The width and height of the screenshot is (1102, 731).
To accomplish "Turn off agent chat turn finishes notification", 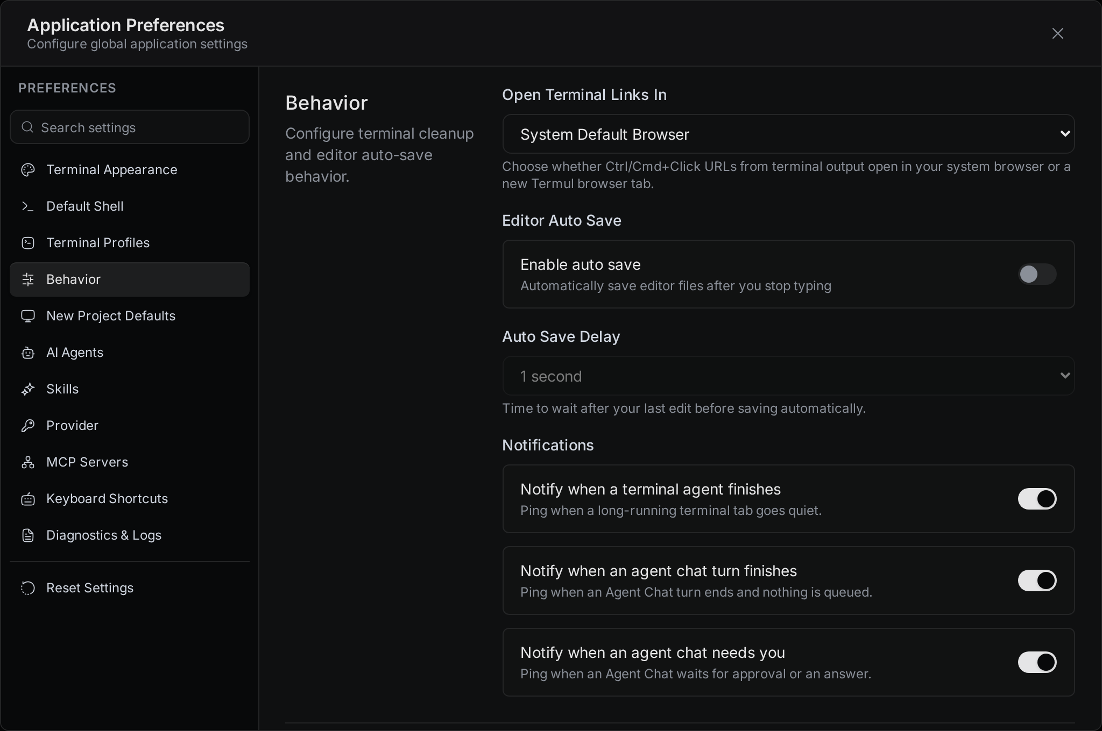I will [1037, 580].
